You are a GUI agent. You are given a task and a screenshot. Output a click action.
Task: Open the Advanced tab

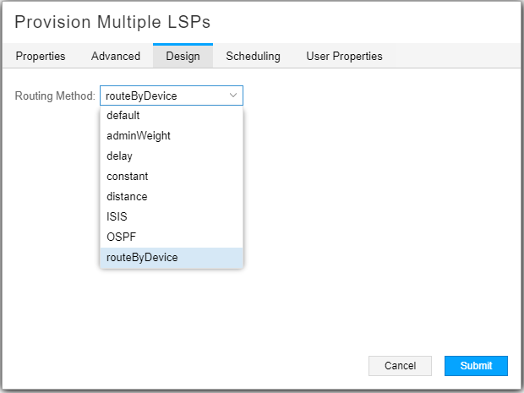tap(116, 57)
